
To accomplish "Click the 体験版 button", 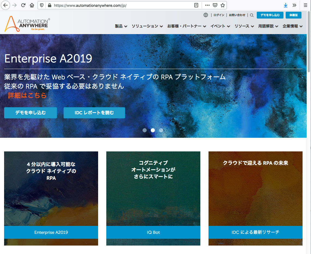I will [293, 15].
